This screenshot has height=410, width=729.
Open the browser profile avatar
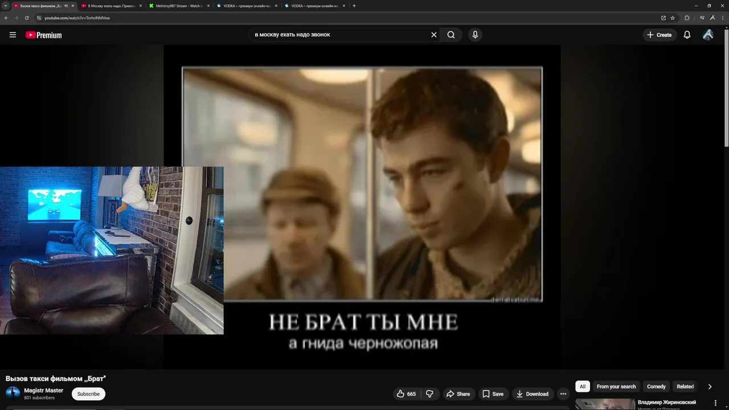[712, 18]
